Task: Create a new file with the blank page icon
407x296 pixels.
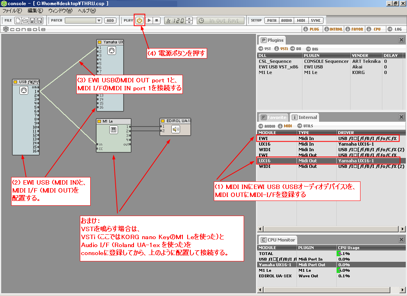Action: pyautogui.click(x=18, y=21)
